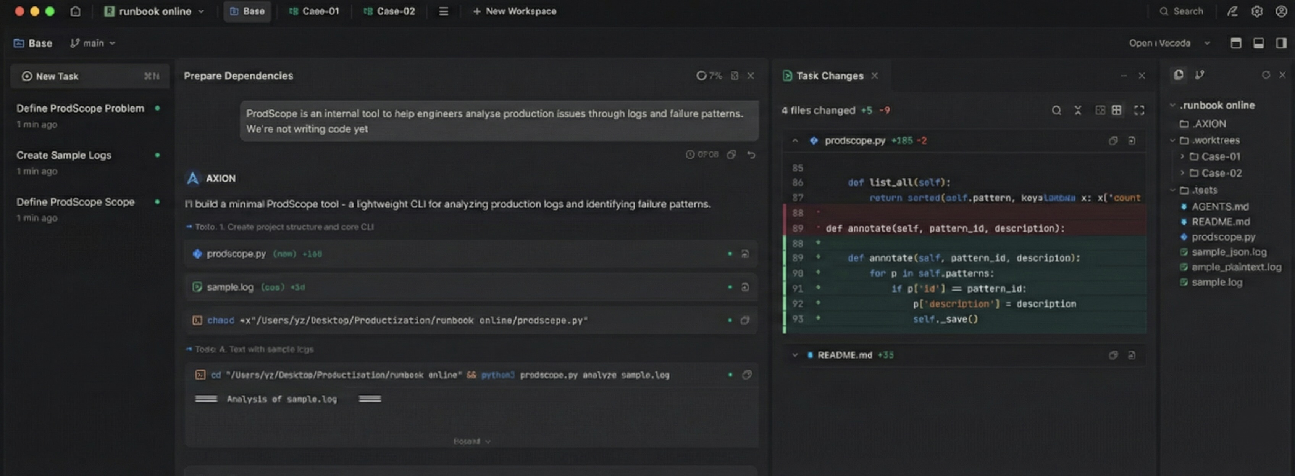This screenshot has width=1295, height=476.
Task: Click the 7% progress indicator
Action: tap(709, 76)
